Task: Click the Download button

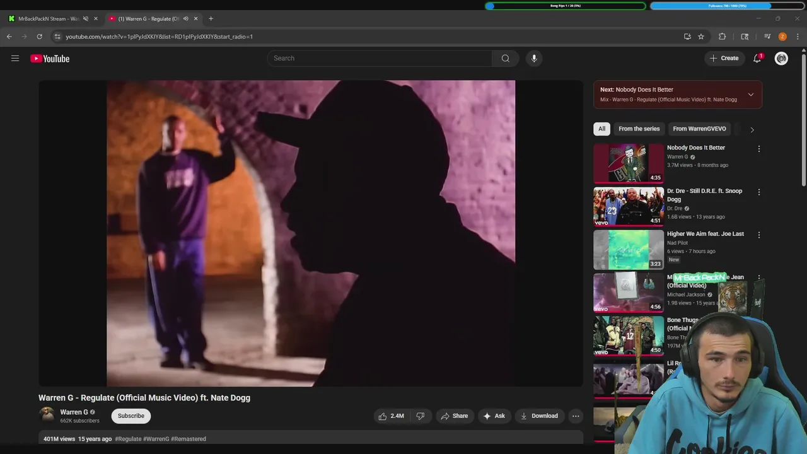Action: 539,416
